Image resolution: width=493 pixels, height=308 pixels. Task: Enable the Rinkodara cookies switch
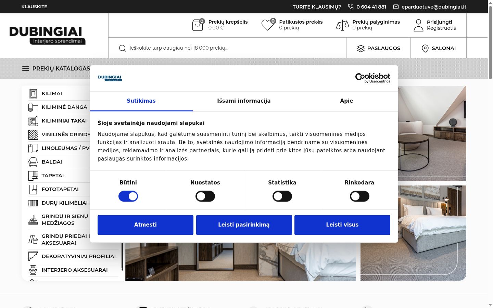[359, 196]
